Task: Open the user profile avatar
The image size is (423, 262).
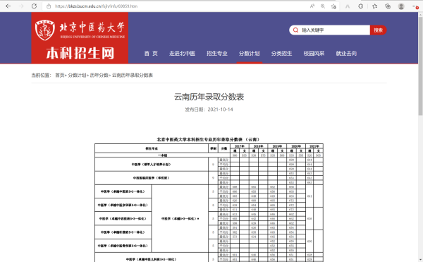Action: [401, 6]
